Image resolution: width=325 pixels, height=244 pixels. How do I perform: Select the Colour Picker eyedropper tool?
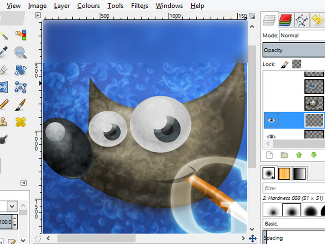pyautogui.click(x=3, y=52)
